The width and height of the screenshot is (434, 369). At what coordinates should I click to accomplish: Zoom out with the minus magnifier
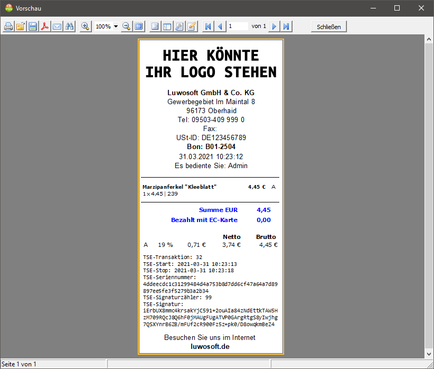click(127, 26)
